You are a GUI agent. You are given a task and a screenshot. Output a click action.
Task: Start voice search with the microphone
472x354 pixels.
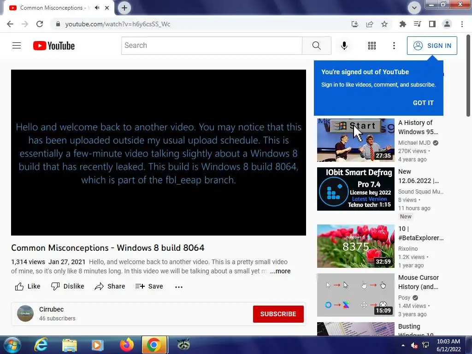[344, 46]
